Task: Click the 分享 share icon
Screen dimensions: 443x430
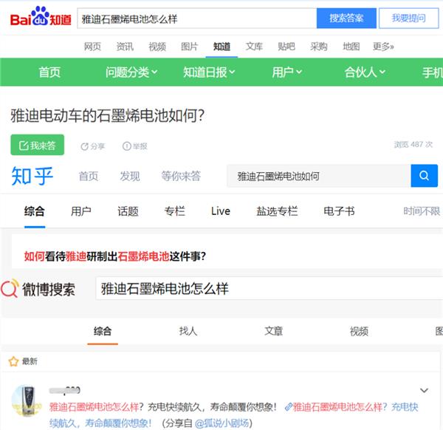Action: (x=84, y=146)
